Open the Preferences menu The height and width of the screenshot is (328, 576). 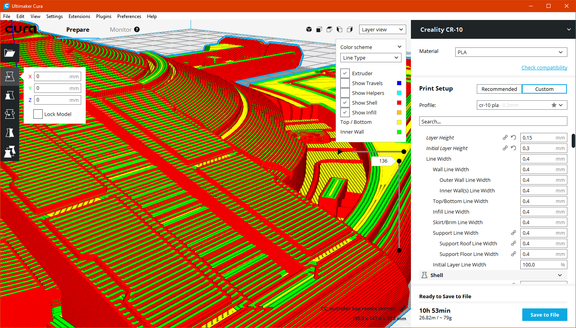point(129,16)
